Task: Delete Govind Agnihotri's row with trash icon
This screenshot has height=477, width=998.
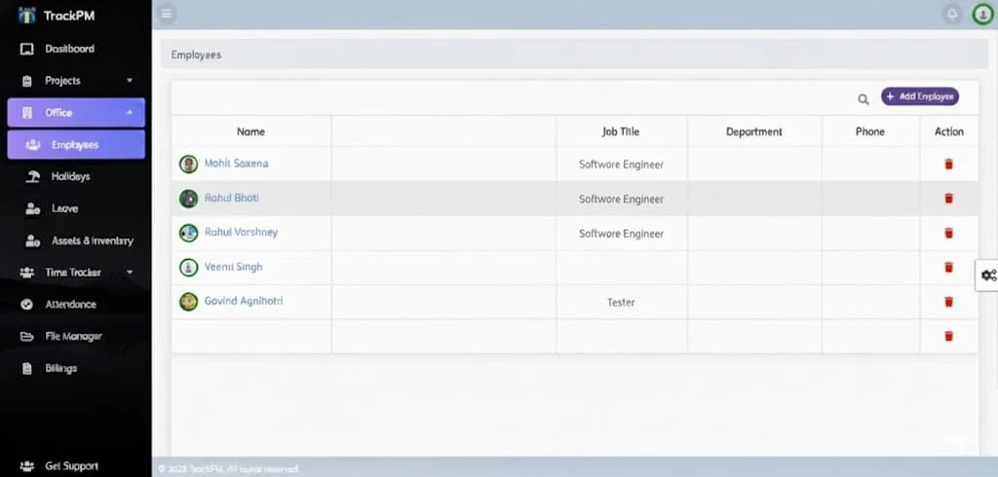Action: click(x=948, y=302)
